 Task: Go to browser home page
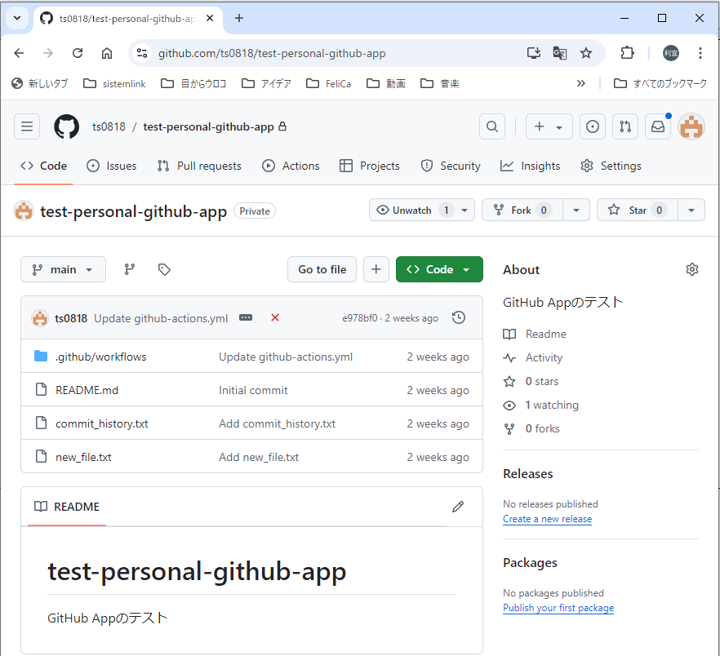pos(107,53)
